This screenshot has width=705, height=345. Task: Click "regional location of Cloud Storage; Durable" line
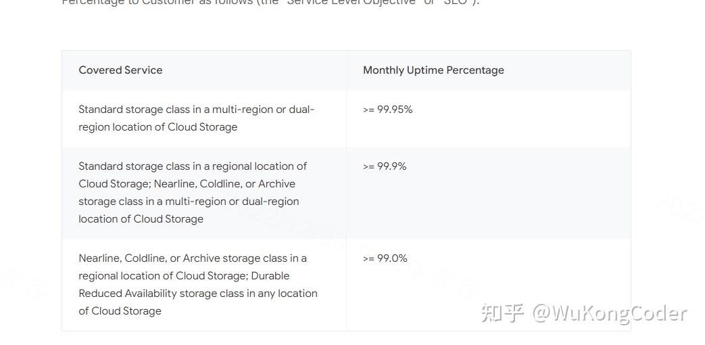(x=184, y=276)
